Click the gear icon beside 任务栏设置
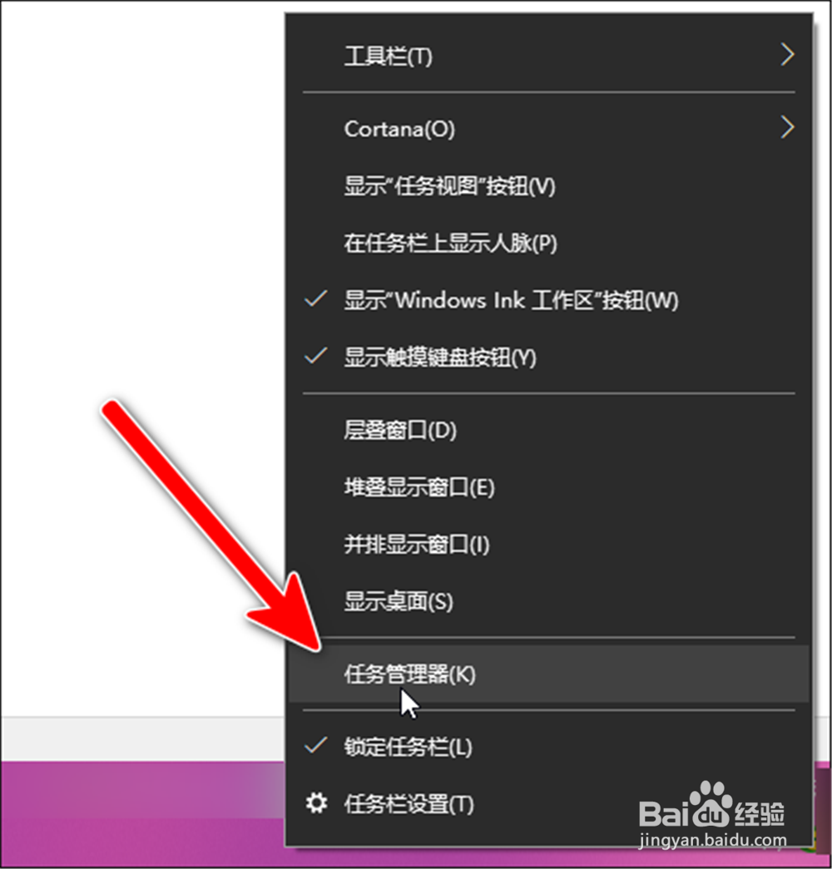This screenshot has height=869, width=832. tap(317, 803)
